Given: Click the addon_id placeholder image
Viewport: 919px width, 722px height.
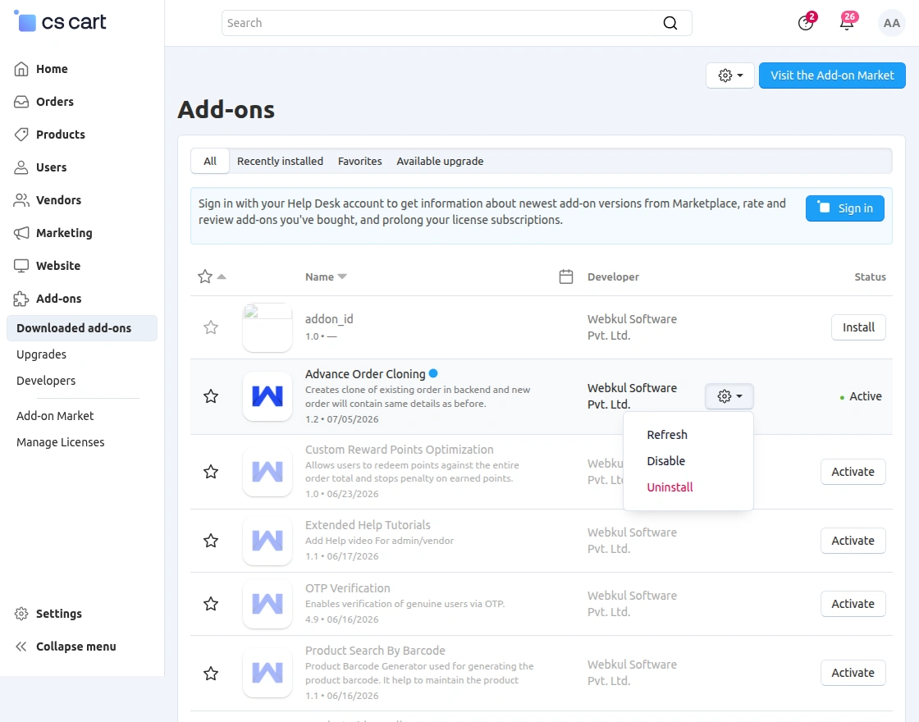Looking at the screenshot, I should click(x=267, y=327).
